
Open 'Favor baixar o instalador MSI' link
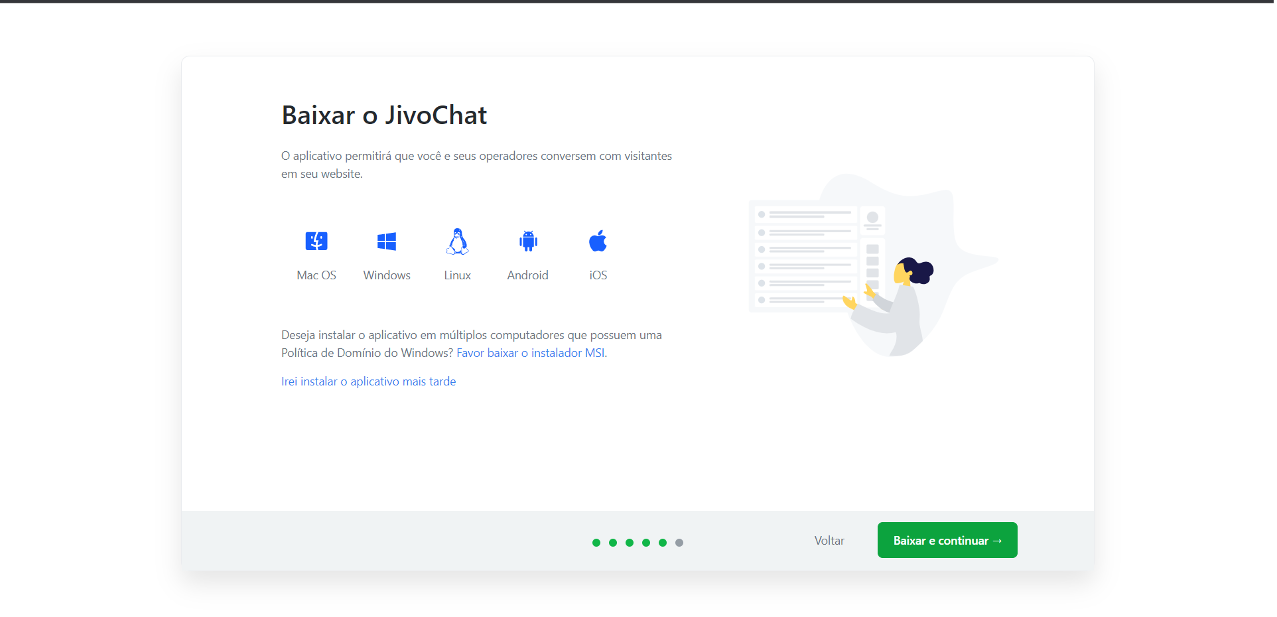[531, 353]
